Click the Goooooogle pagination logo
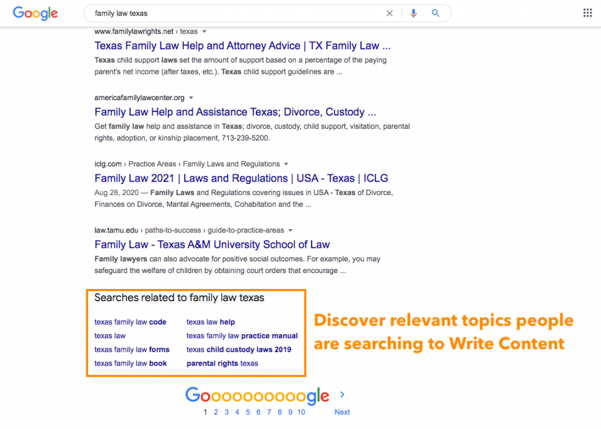This screenshot has height=429, width=601. pyautogui.click(x=257, y=396)
